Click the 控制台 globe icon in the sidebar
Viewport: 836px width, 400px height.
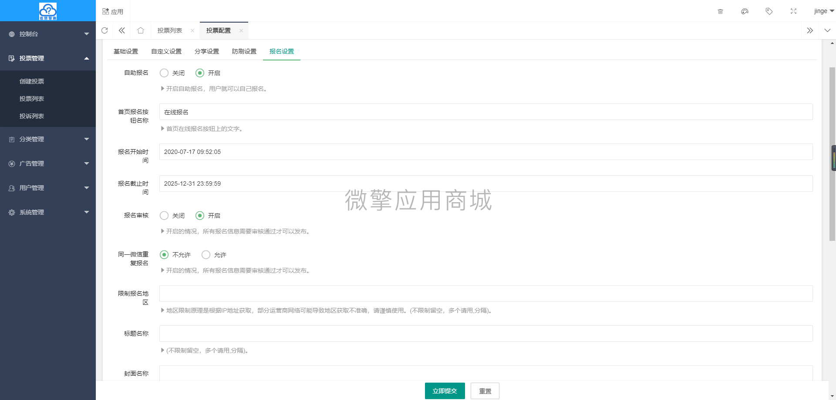[12, 34]
